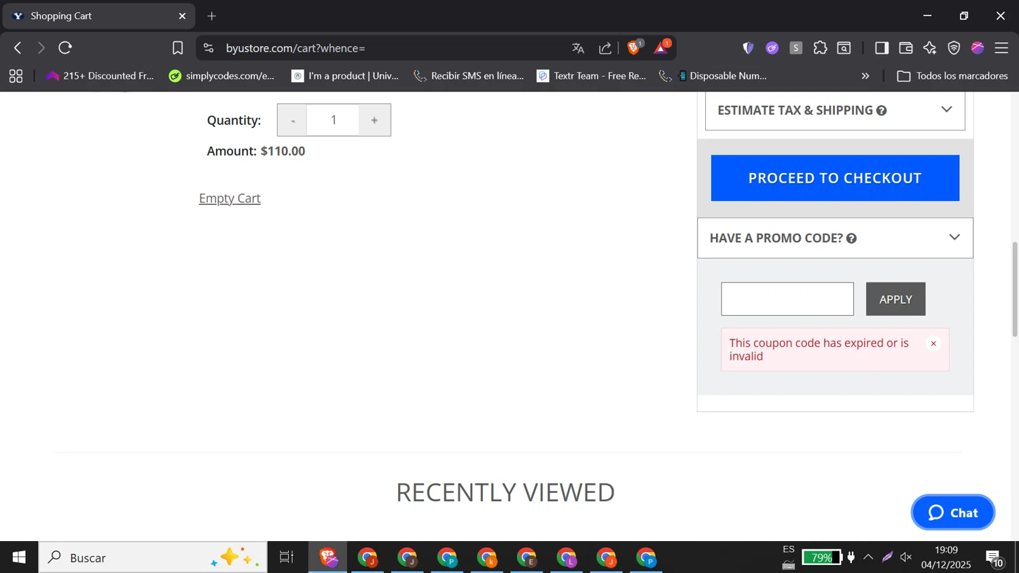
Task: Open the browser extensions puzzle icon
Action: (x=820, y=48)
